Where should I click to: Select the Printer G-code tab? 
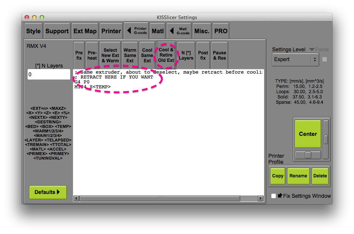pyautogui.click(x=136, y=31)
